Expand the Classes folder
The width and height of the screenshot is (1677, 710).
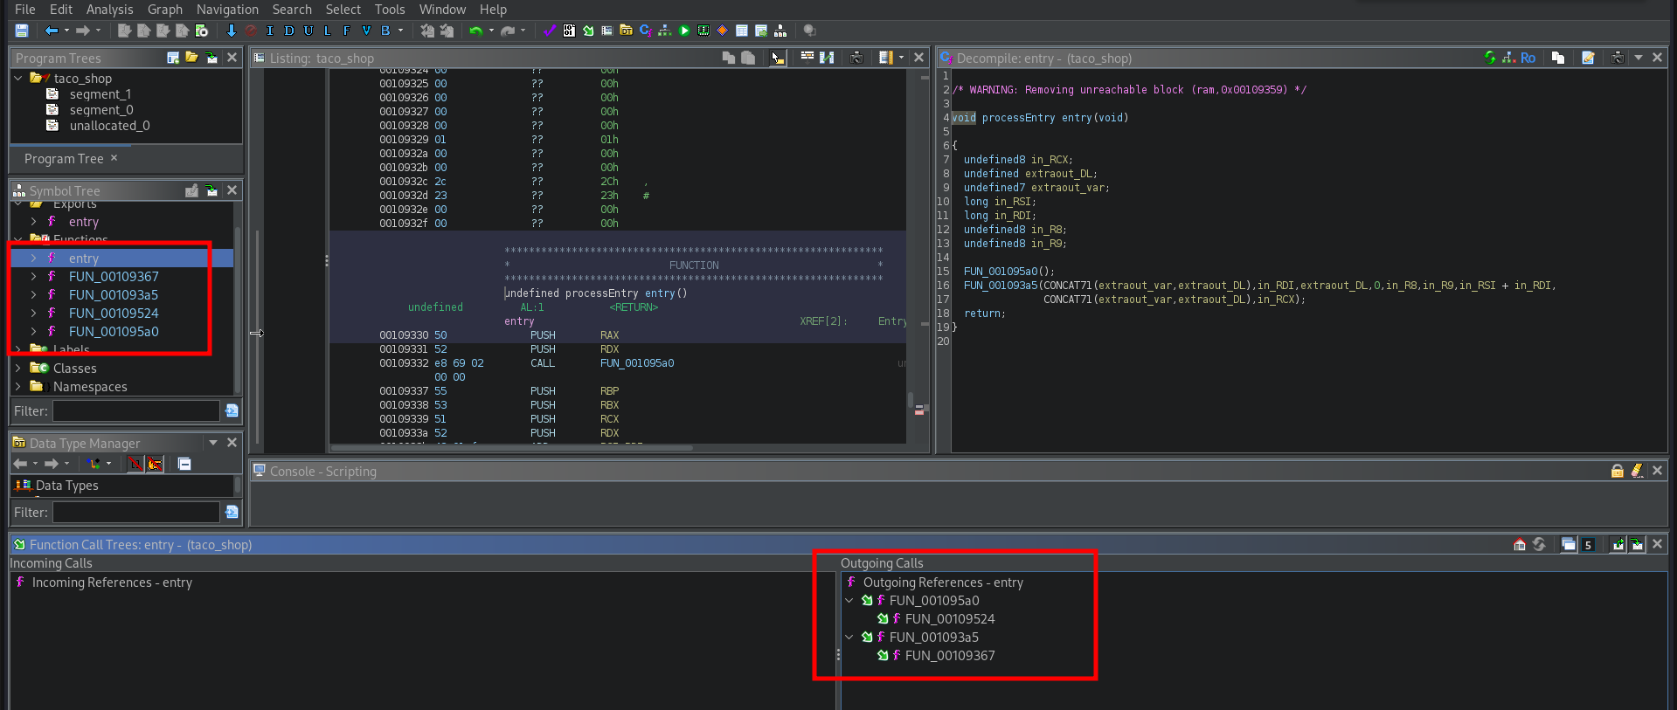point(18,369)
